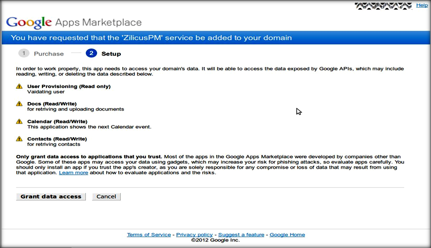Click the Suggest a feature link
This screenshot has height=248, width=431.
pos(241,235)
